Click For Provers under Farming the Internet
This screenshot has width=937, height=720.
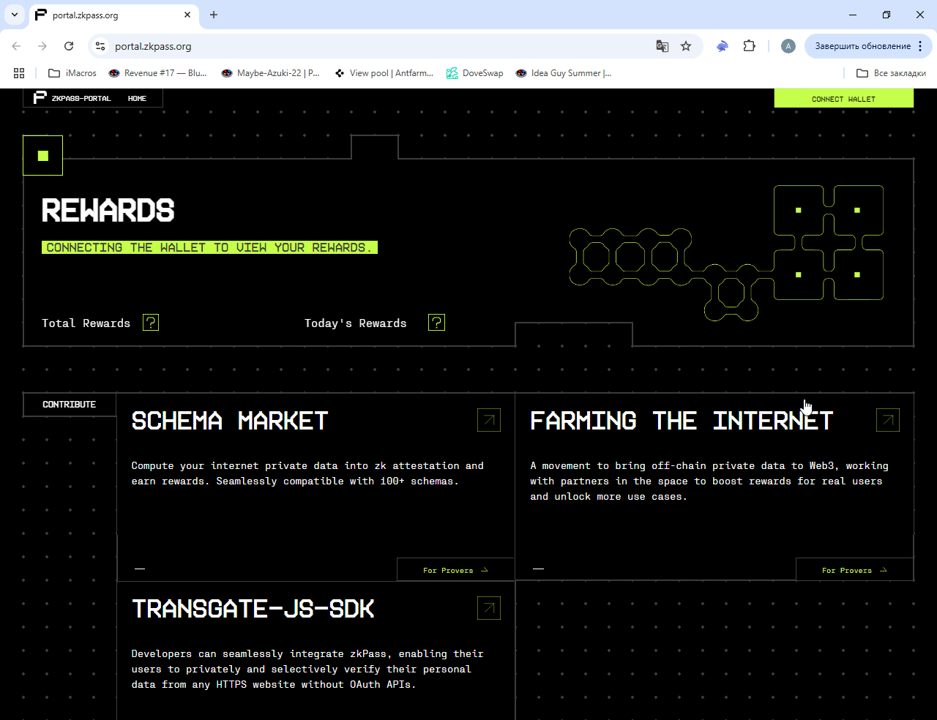[x=854, y=570]
